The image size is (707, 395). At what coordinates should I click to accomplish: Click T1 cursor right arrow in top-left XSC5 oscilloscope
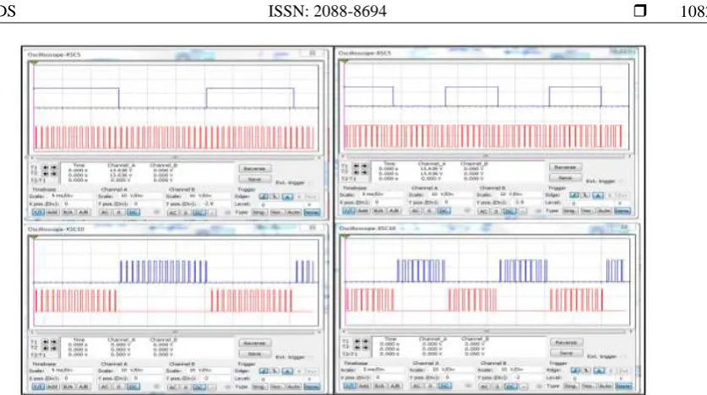pyautogui.click(x=54, y=168)
